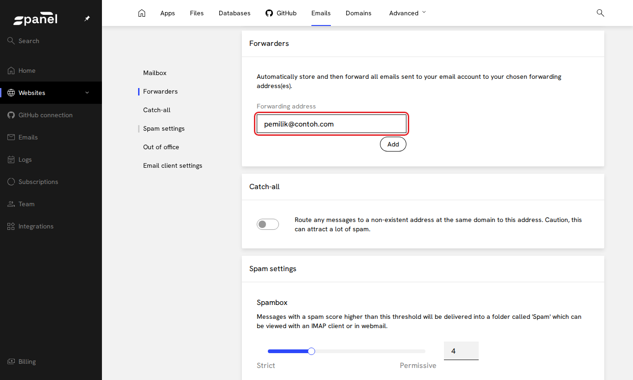Screen dimensions: 633x380
Task: Click the Billing icon in sidebar
Action: click(11, 361)
